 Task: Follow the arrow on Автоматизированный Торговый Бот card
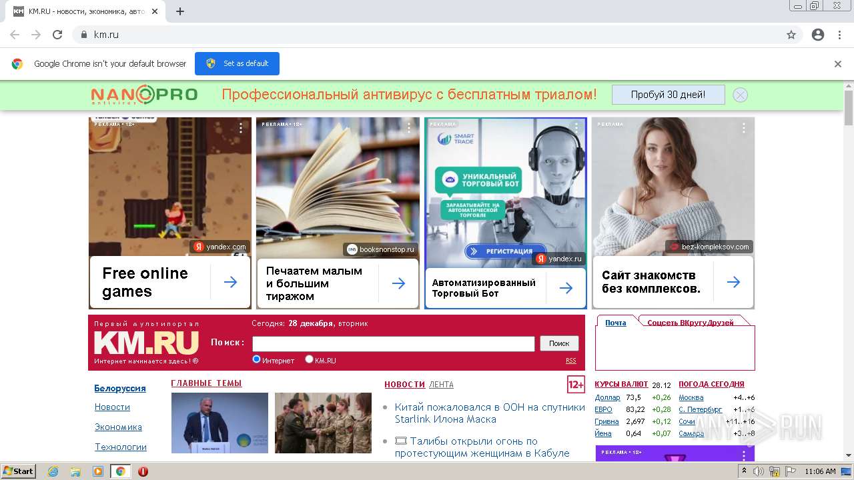566,288
